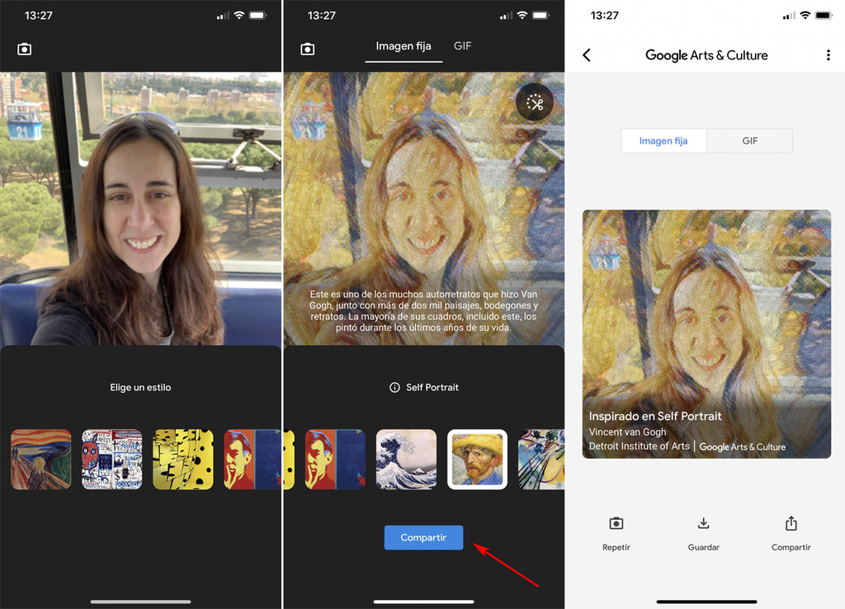The image size is (845, 609).
Task: Tap the Google Arts & Culture title link
Action: point(706,55)
